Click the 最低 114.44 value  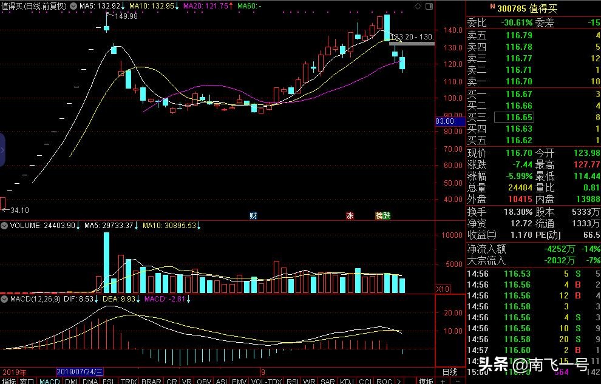pos(586,176)
